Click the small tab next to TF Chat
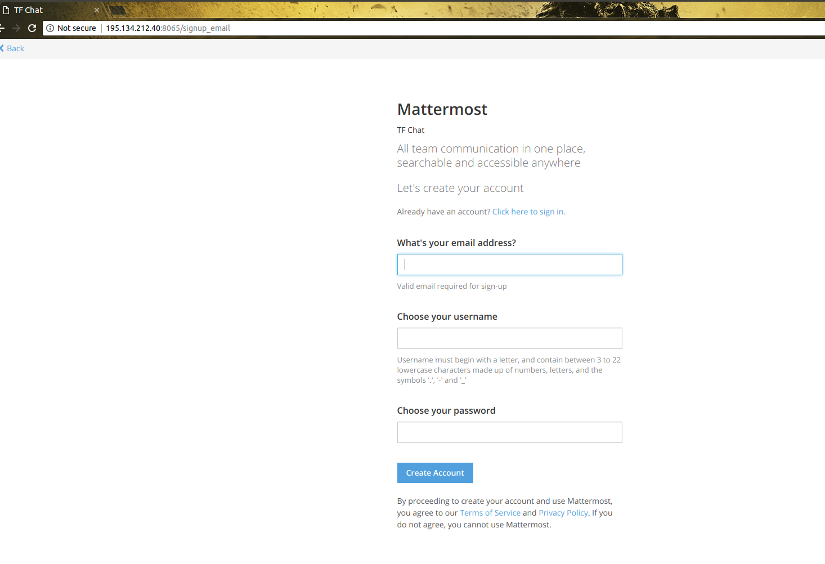 (x=116, y=10)
